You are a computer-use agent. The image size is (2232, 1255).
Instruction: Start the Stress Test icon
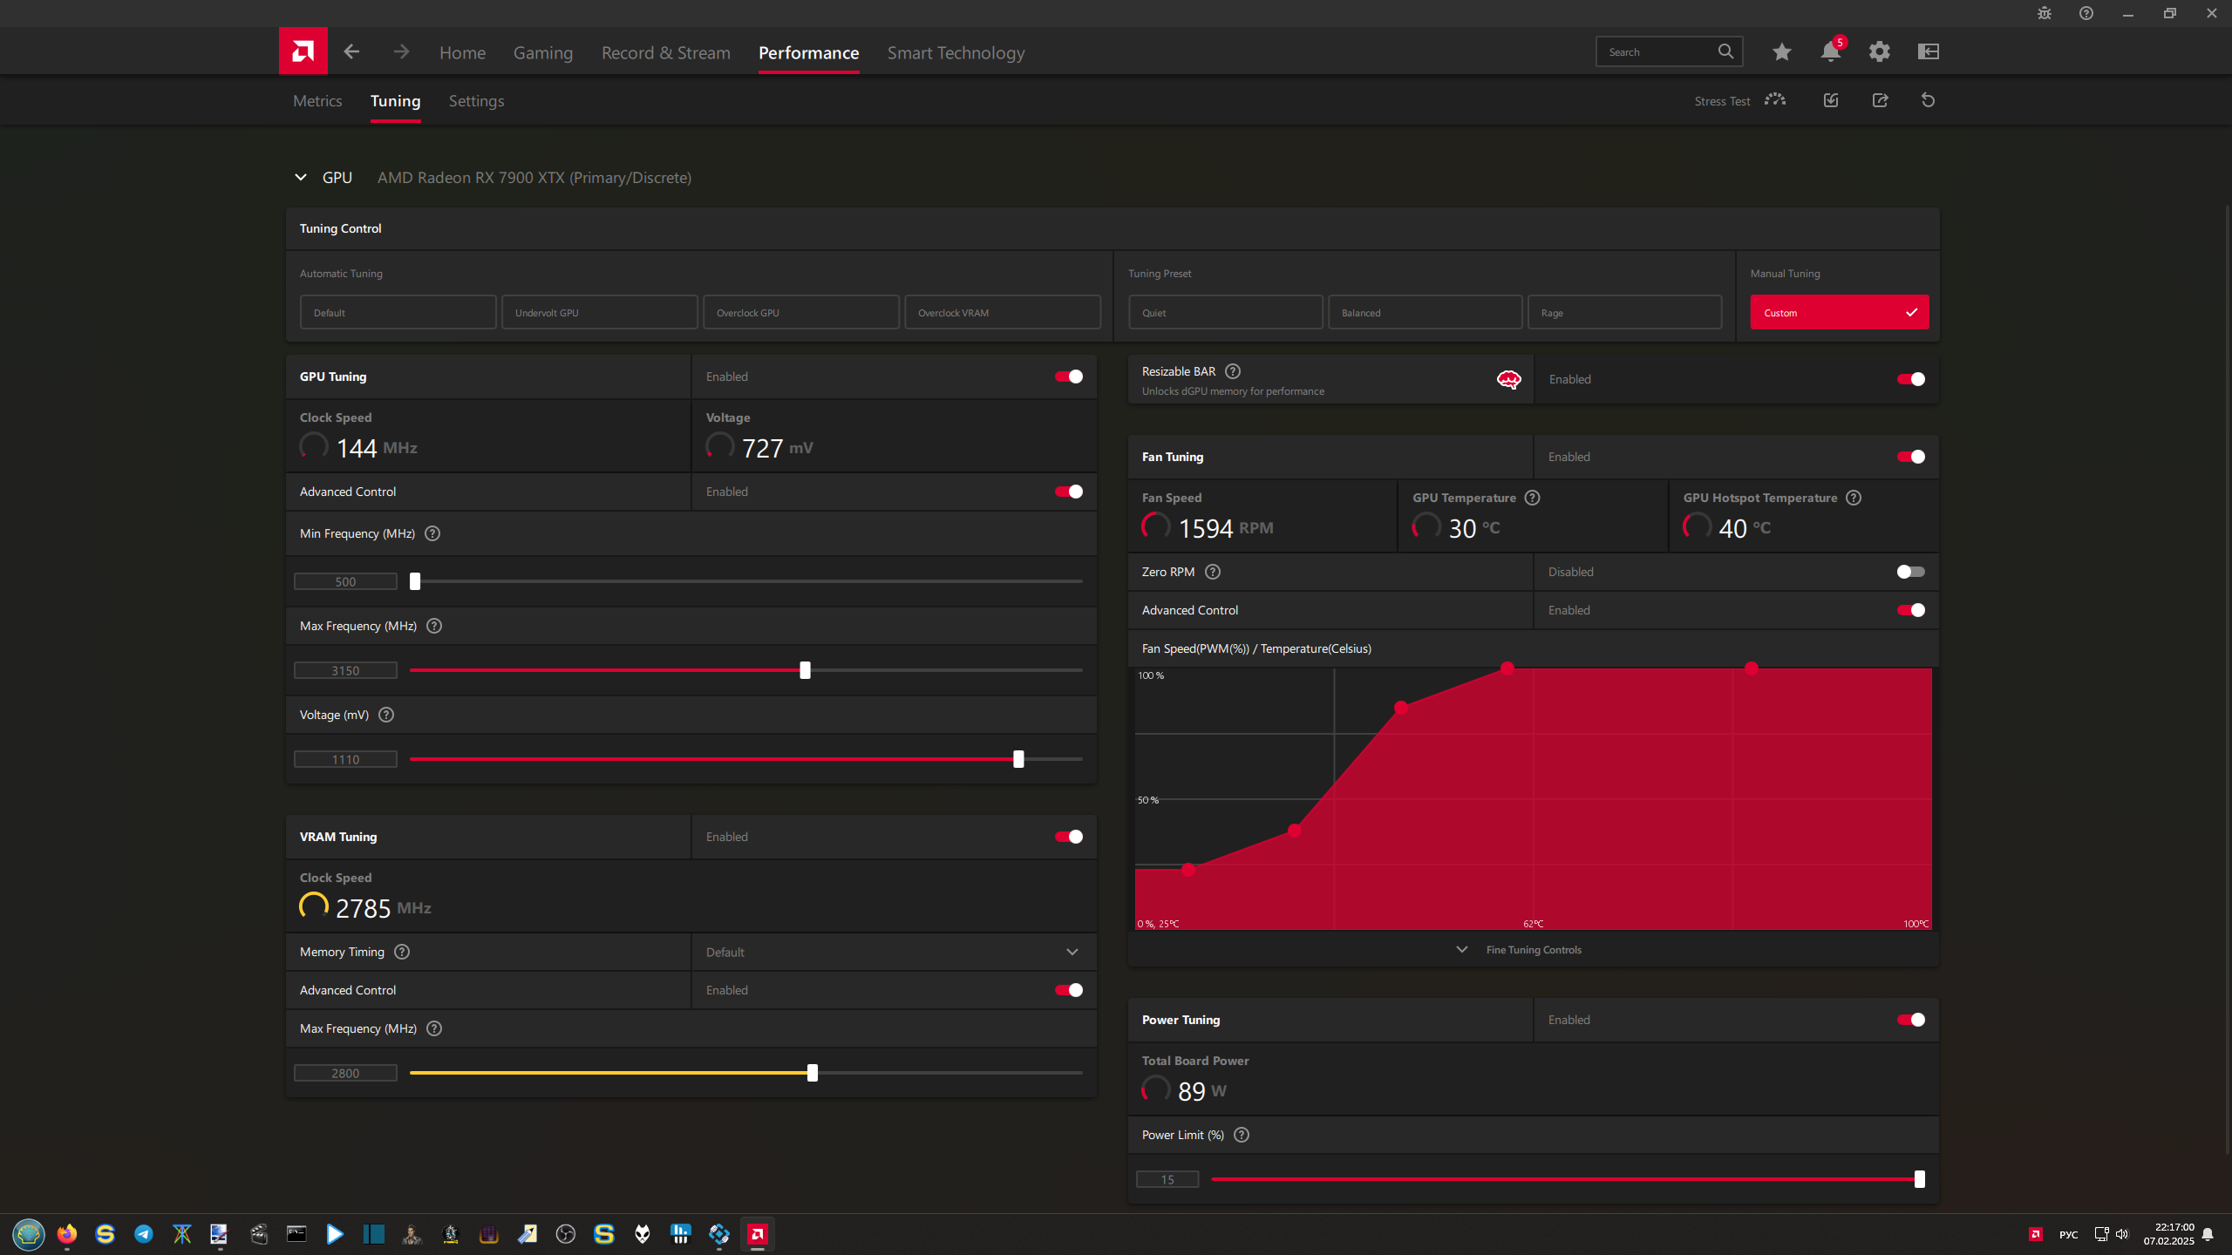pos(1774,100)
